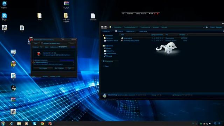Select the bandicam file on the desktop
The image size is (224, 126).
93,17
